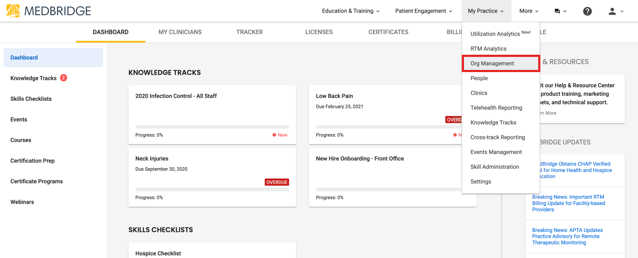Click the 2020 Infection Control progress bar
638x258 pixels.
click(212, 127)
